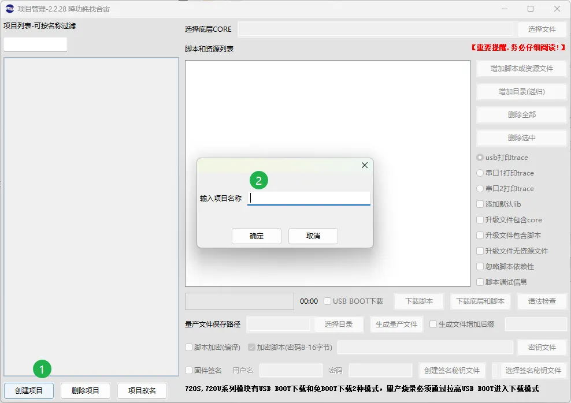This screenshot has width=571, height=403.
Task: Toggle 加密脚本(密码8-16字节) checkbox
Action: 251,348
